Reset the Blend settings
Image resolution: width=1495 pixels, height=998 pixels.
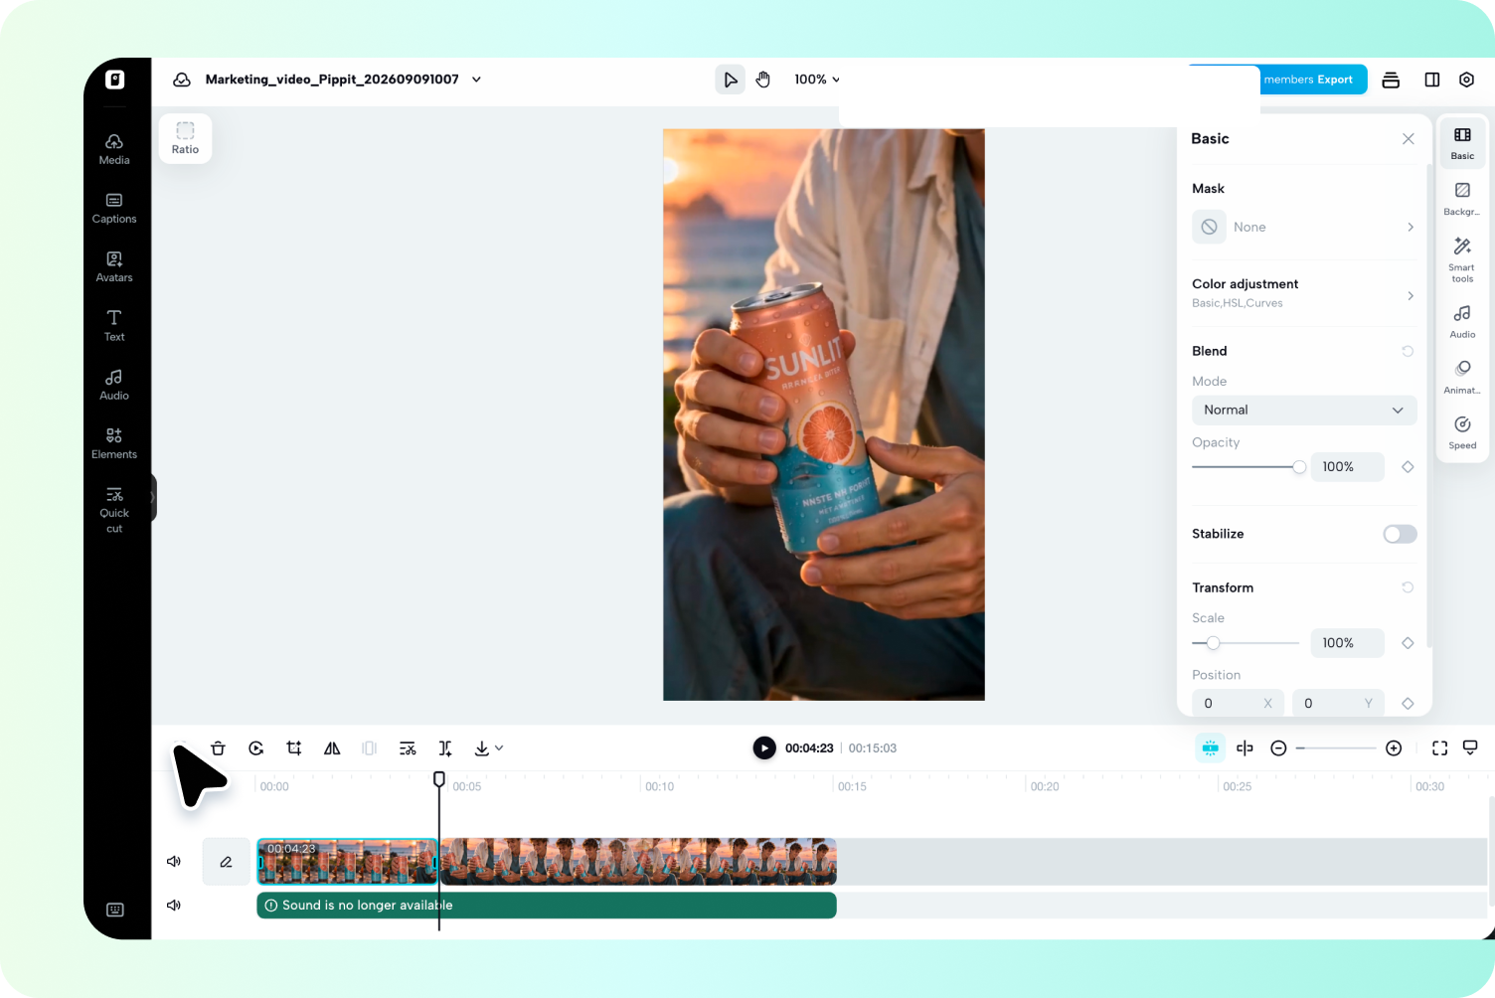1408,351
